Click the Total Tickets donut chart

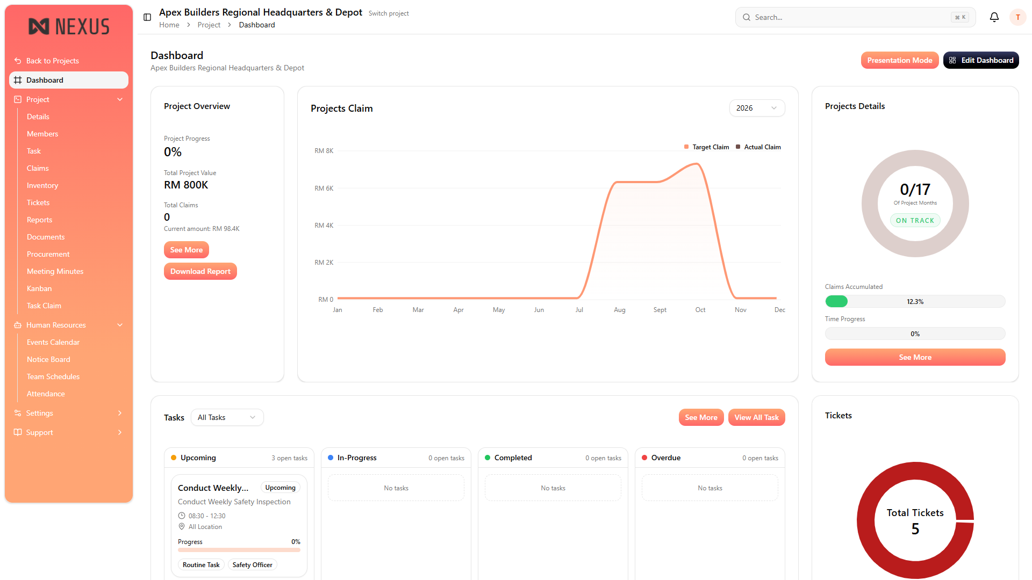point(915,520)
